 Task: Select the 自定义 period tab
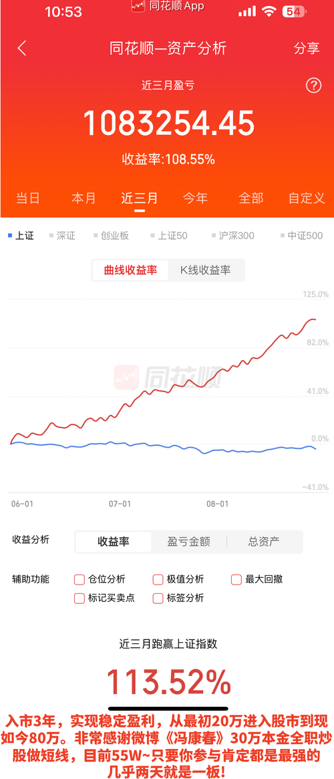click(x=307, y=198)
